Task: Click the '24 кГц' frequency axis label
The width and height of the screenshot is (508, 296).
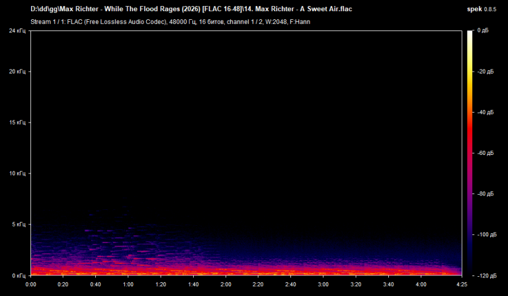Action: 17,30
